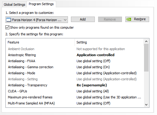Open the Gamma correction Use global setting (On) value
Screen dimensions: 157x115
click(x=93, y=67)
